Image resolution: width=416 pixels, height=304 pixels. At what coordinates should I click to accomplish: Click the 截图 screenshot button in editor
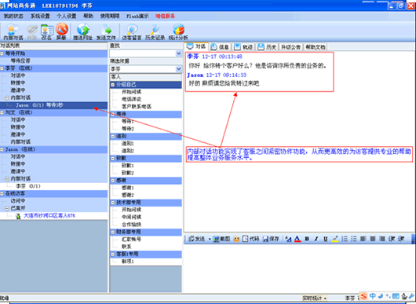(x=221, y=239)
